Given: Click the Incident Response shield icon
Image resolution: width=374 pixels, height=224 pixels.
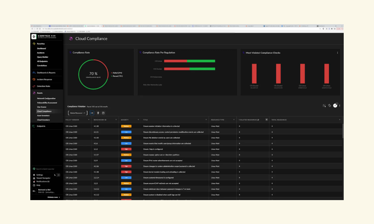Looking at the screenshot, I should (x=34, y=80).
